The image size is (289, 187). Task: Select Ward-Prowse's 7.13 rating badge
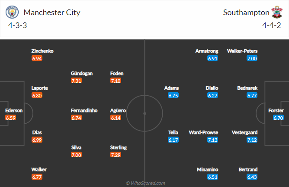click(x=212, y=140)
